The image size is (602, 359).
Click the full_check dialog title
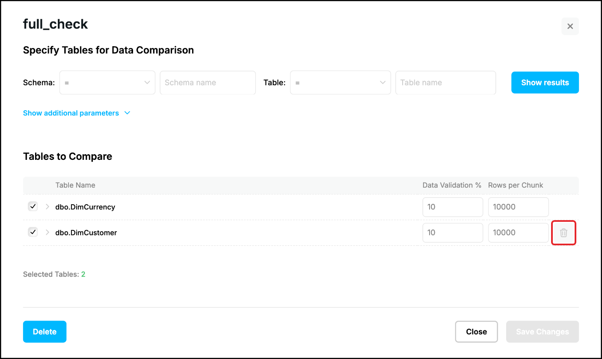56,24
